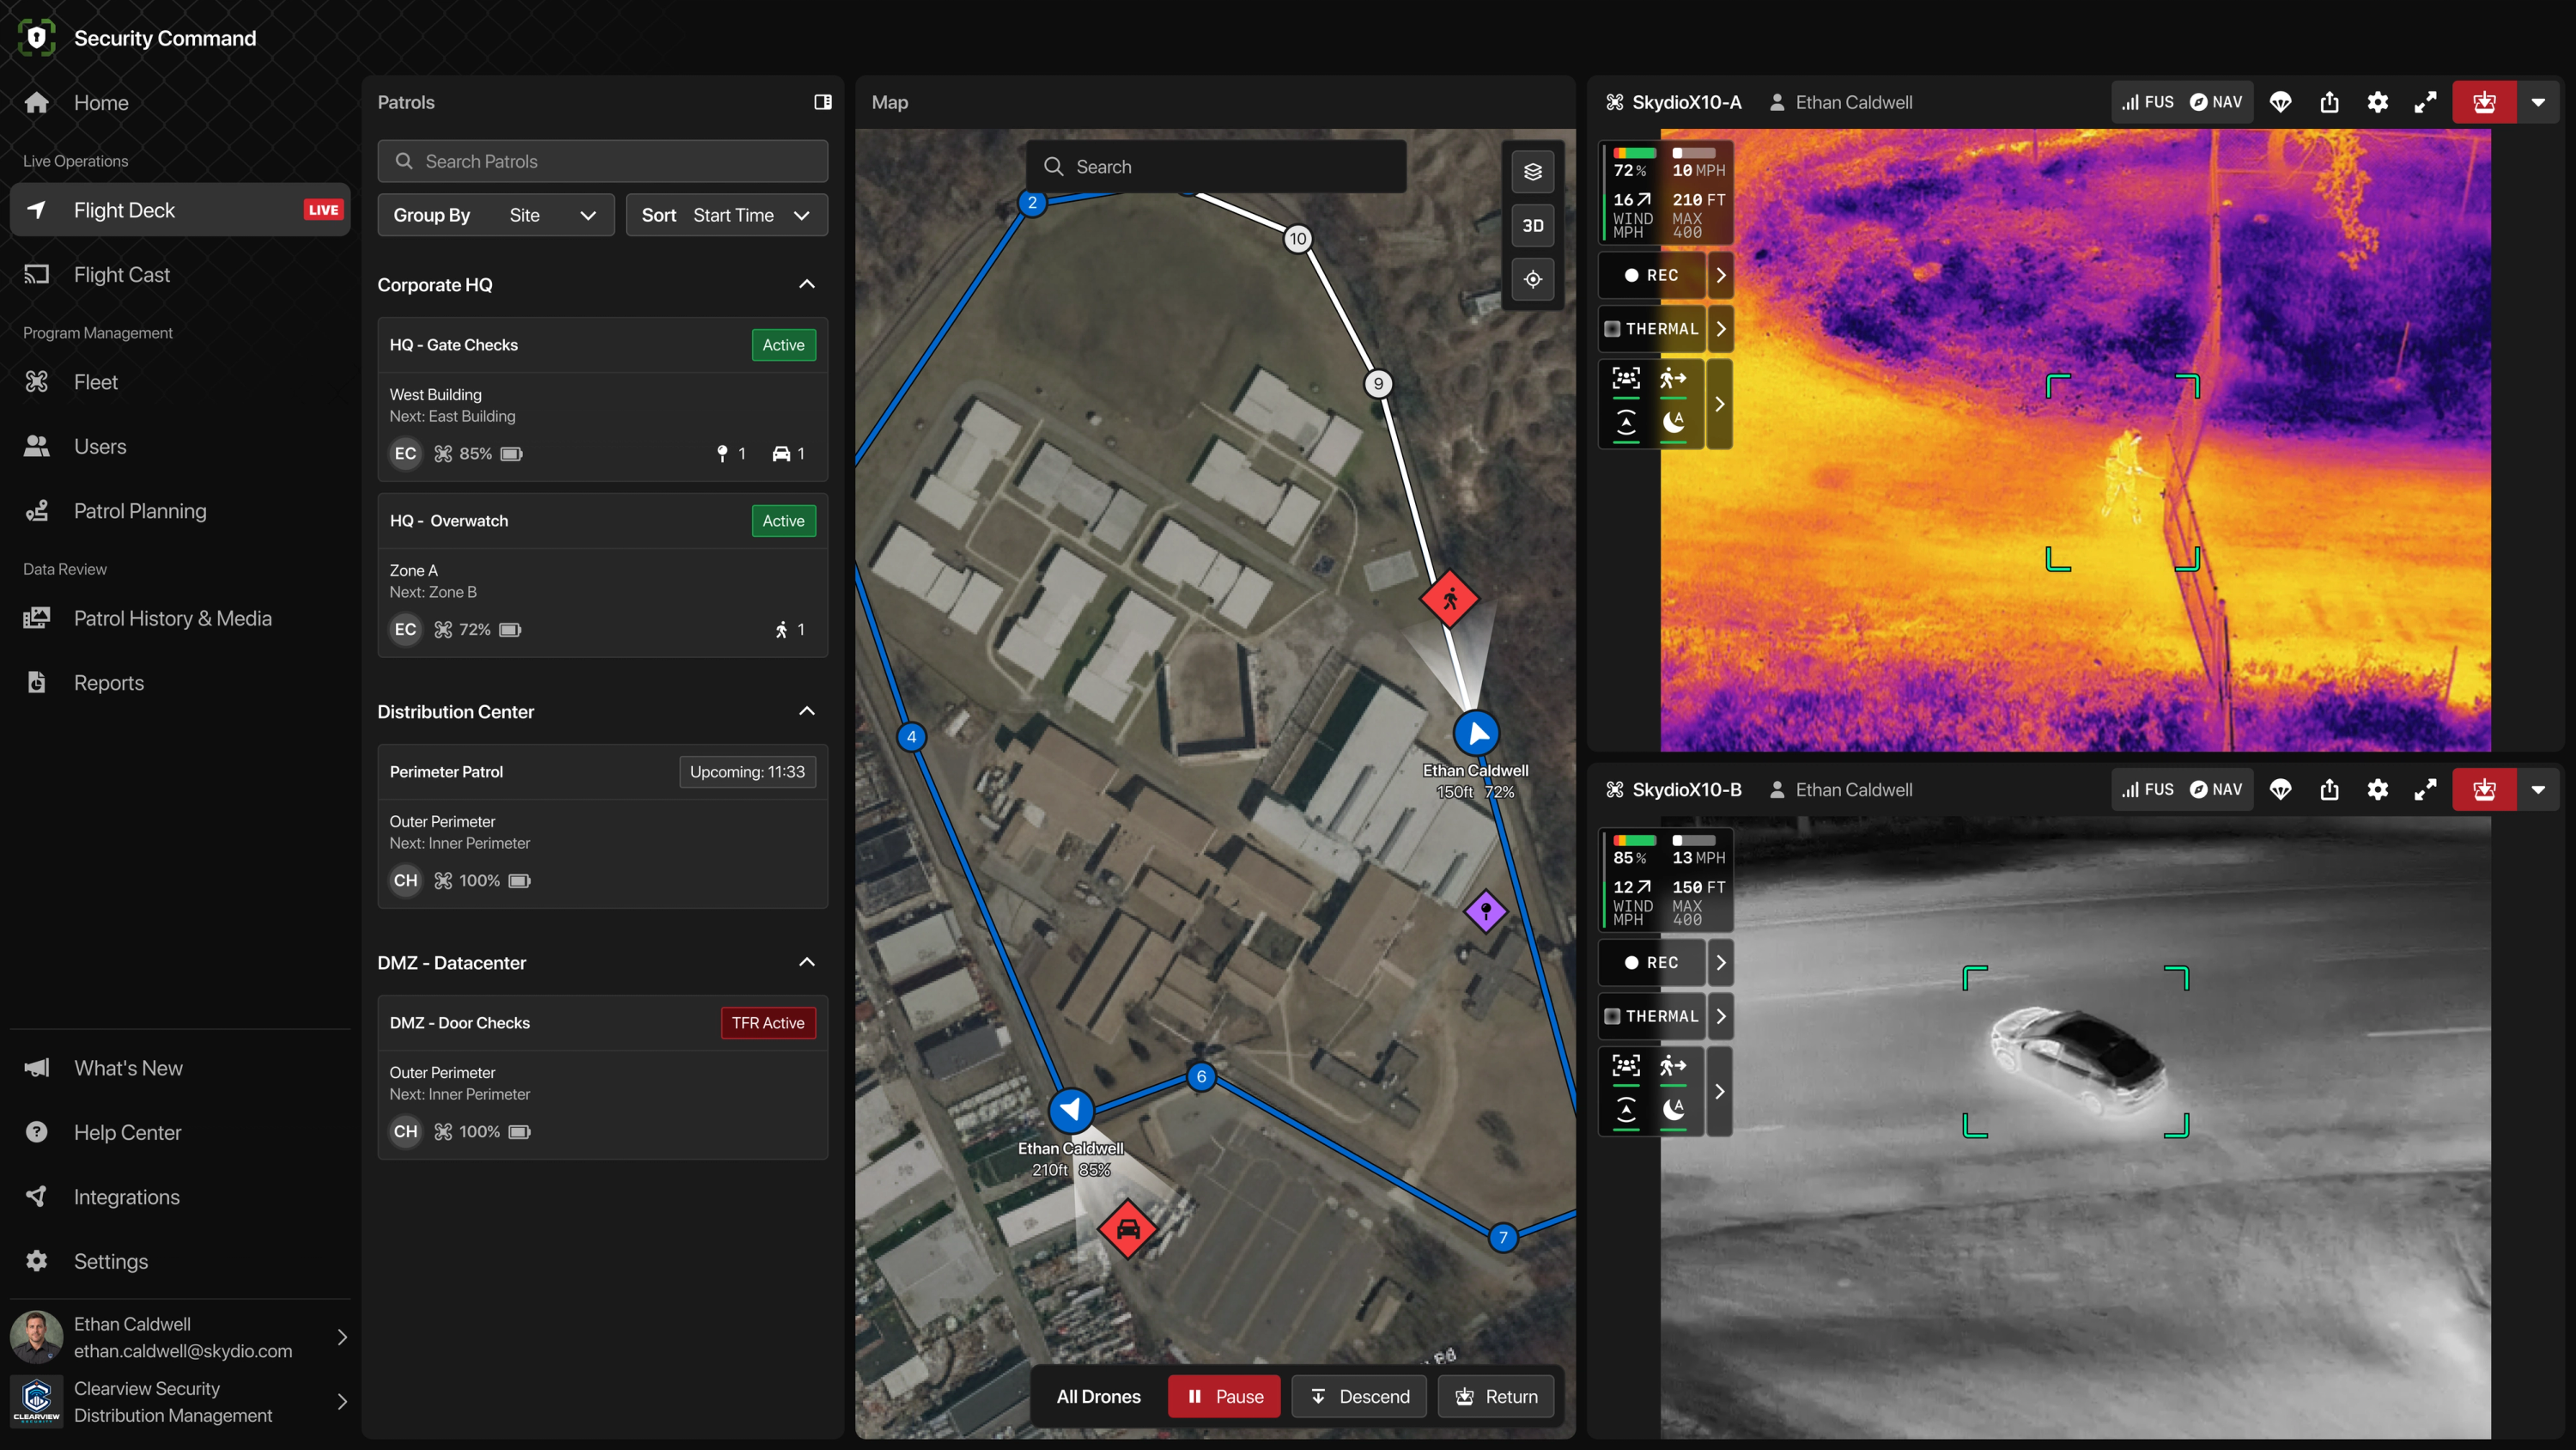
Task: Click SkydioX10-B battery level bar
Action: (1634, 841)
